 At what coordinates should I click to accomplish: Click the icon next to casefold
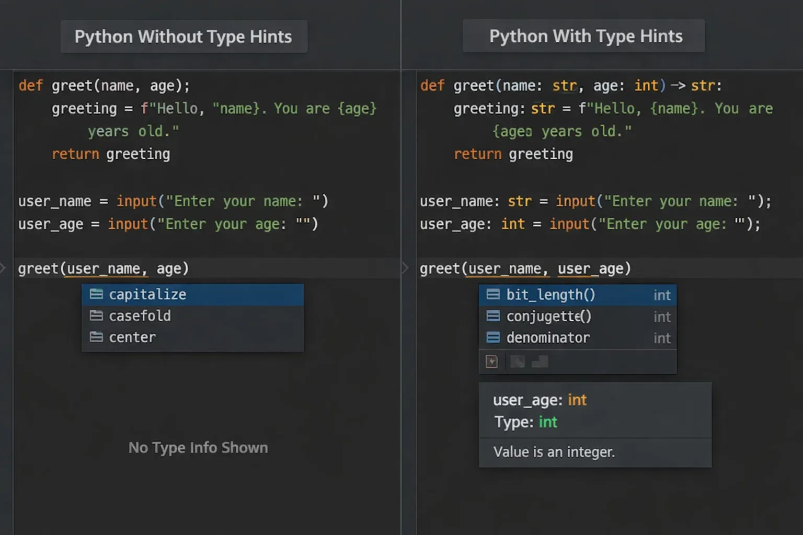pyautogui.click(x=96, y=316)
